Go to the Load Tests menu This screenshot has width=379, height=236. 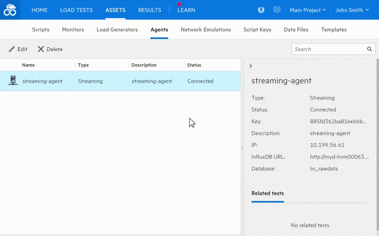pos(76,10)
